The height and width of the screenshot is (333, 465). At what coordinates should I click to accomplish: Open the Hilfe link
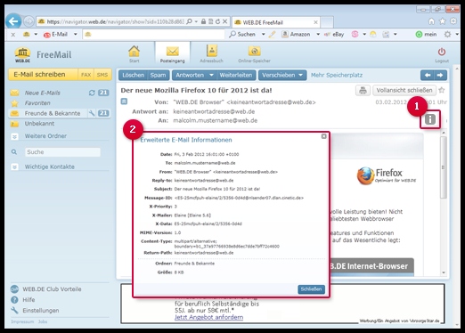[29, 300]
